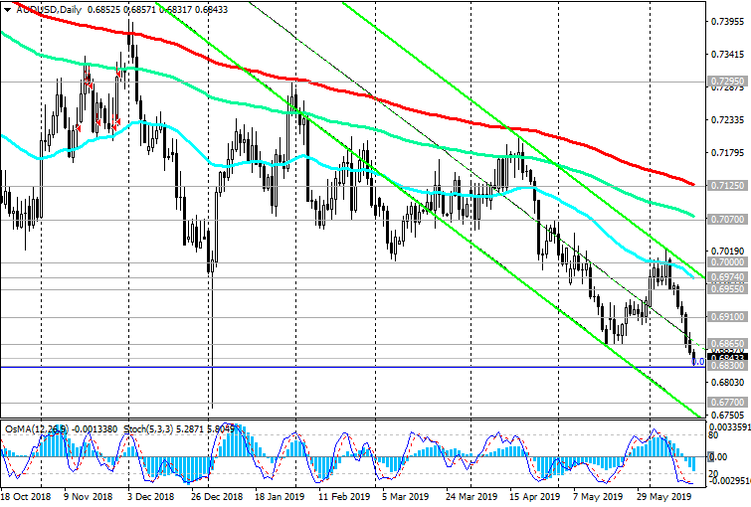Screen dimensions: 751x507
Task: Click the 0.71795 price scale value
Action: click(x=728, y=153)
